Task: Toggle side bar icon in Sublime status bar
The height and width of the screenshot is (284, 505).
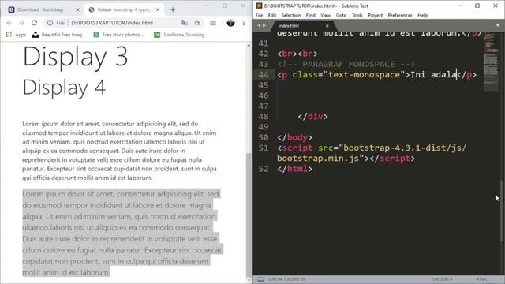Action: pyautogui.click(x=260, y=279)
